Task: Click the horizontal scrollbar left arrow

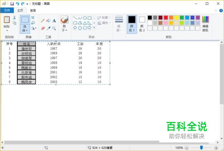Action: (2, 142)
